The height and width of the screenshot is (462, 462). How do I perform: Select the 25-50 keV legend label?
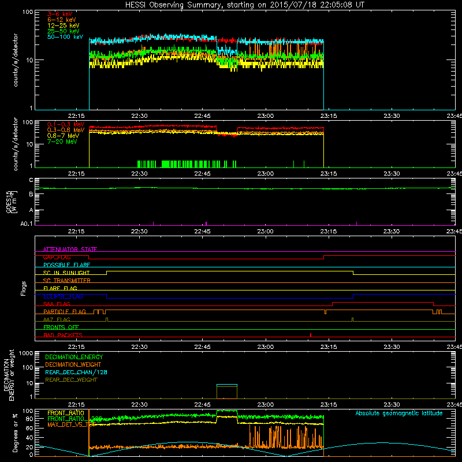point(64,31)
